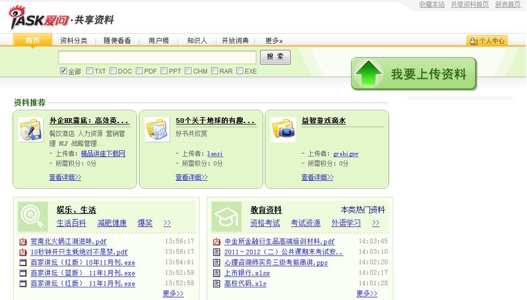
Task: Click the 外企HR document thumbnail icon
Action: (x=31, y=130)
